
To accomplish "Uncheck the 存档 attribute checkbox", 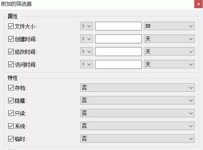I will tap(11, 88).
